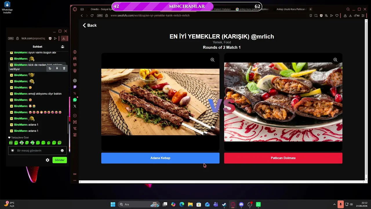The image size is (371, 209).
Task: Click the Windows taskbar search box
Action: [x=139, y=204]
